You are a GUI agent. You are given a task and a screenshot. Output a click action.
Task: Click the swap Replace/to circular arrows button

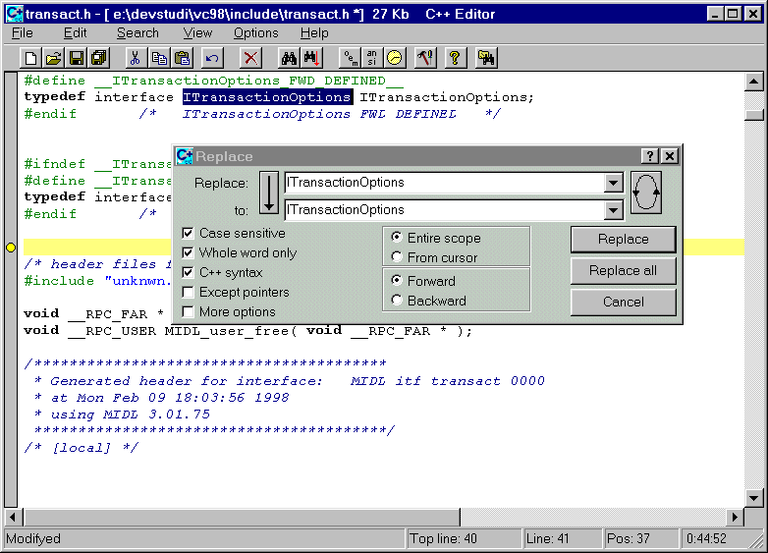(x=645, y=193)
